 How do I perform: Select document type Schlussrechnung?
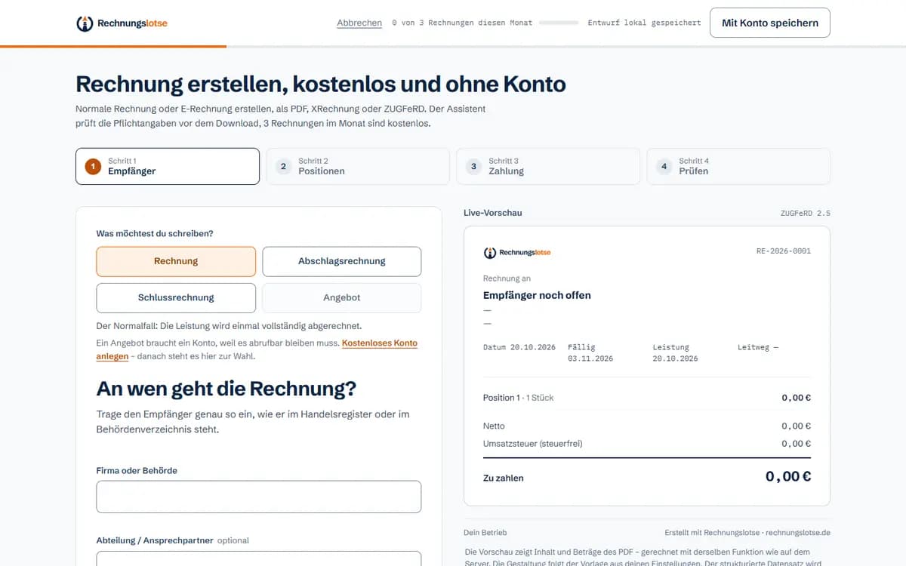176,297
